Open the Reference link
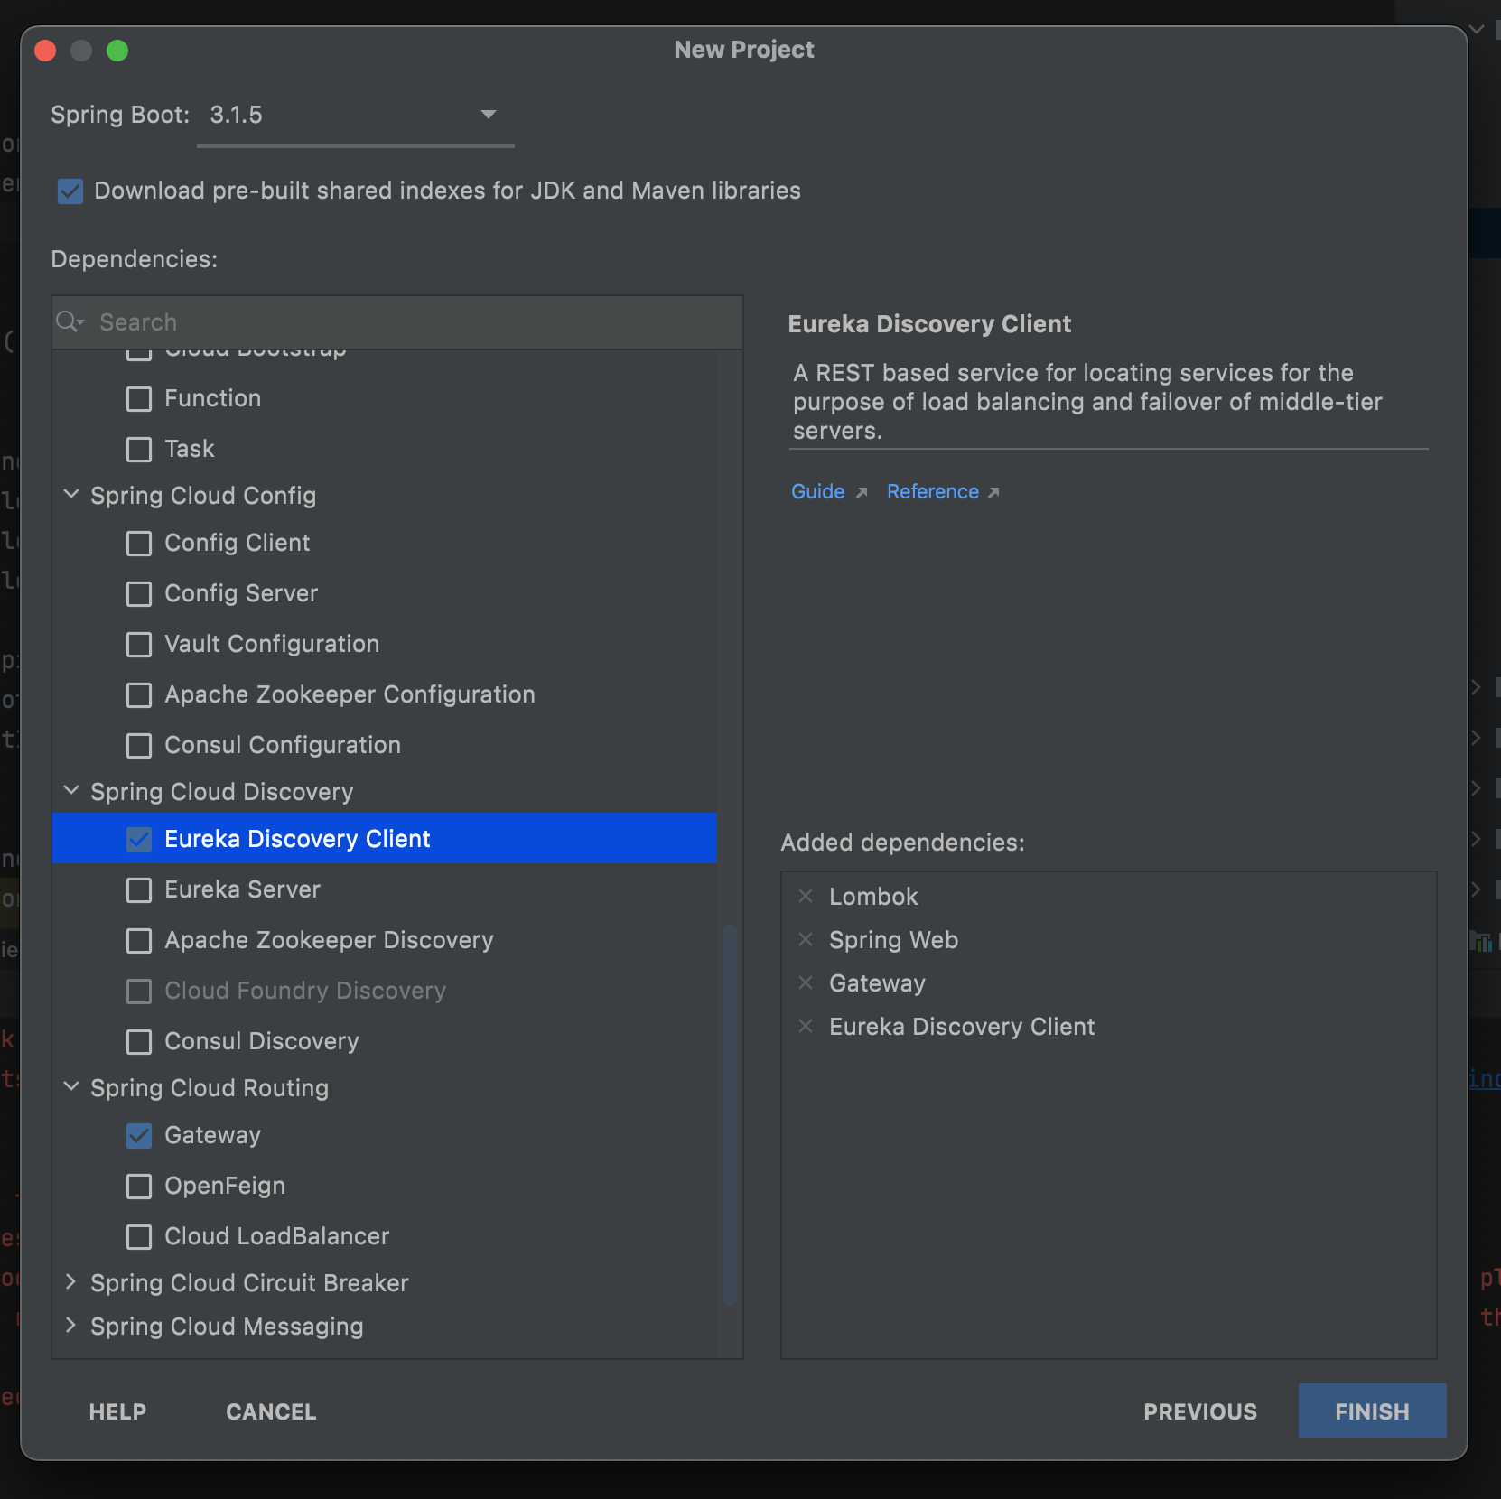Image resolution: width=1501 pixels, height=1499 pixels. [x=933, y=492]
